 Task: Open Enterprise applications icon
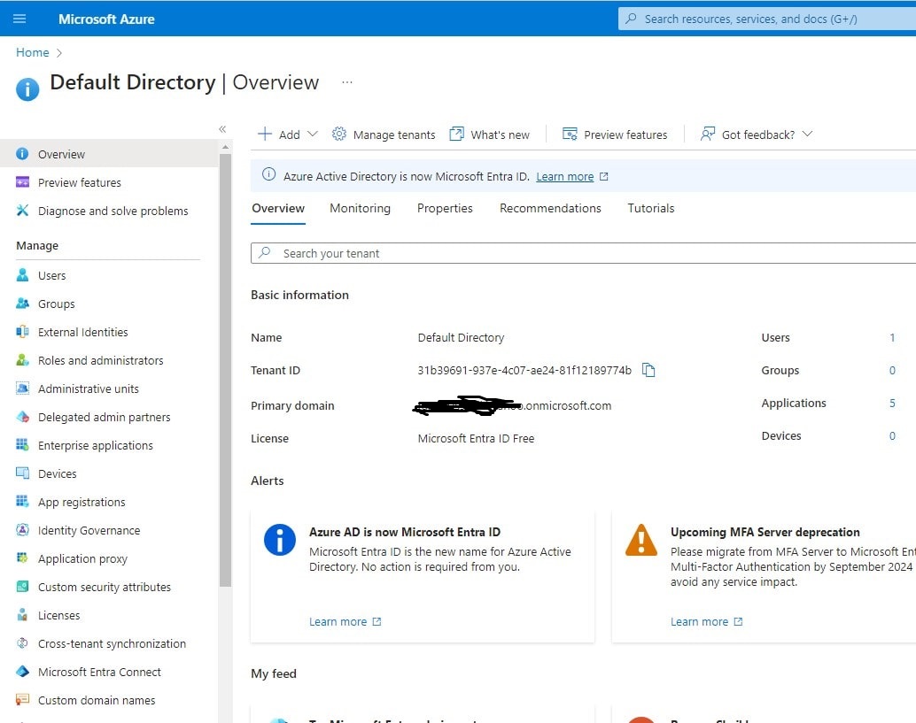point(22,444)
